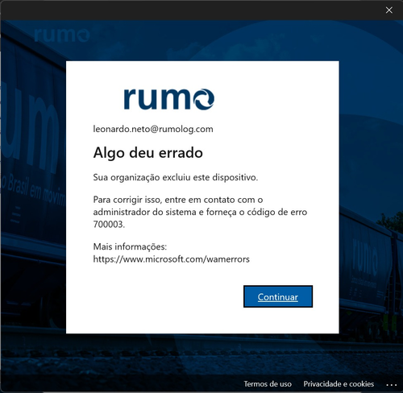Click the Continuar button
The width and height of the screenshot is (403, 393).
click(278, 296)
